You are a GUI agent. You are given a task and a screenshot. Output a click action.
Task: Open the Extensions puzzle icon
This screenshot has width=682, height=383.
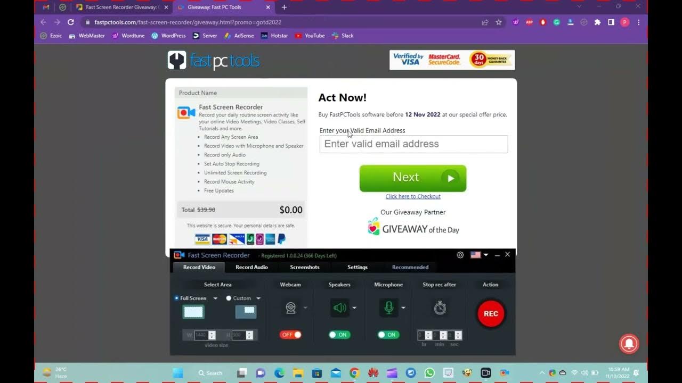click(x=597, y=22)
